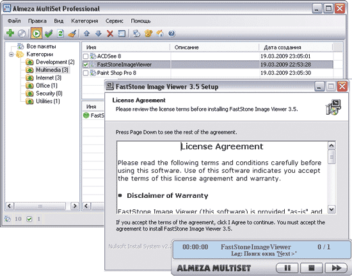
Task: Click the green checkmark toolbar icon
Action: point(49,34)
